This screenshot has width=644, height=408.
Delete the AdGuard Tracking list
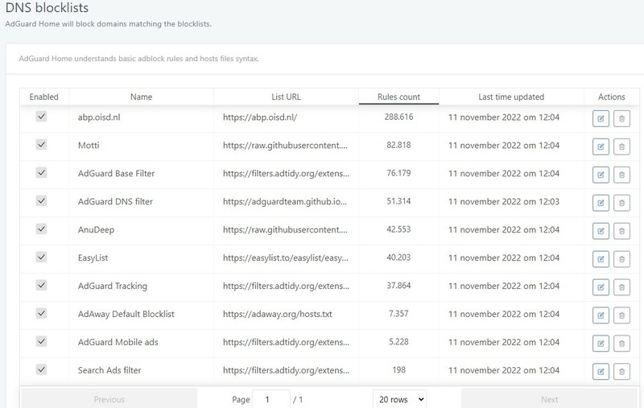coord(621,287)
